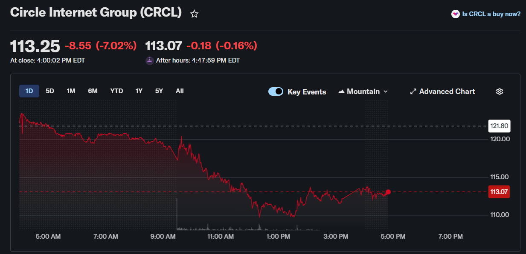Click the 120.00 y-axis label

coord(500,139)
